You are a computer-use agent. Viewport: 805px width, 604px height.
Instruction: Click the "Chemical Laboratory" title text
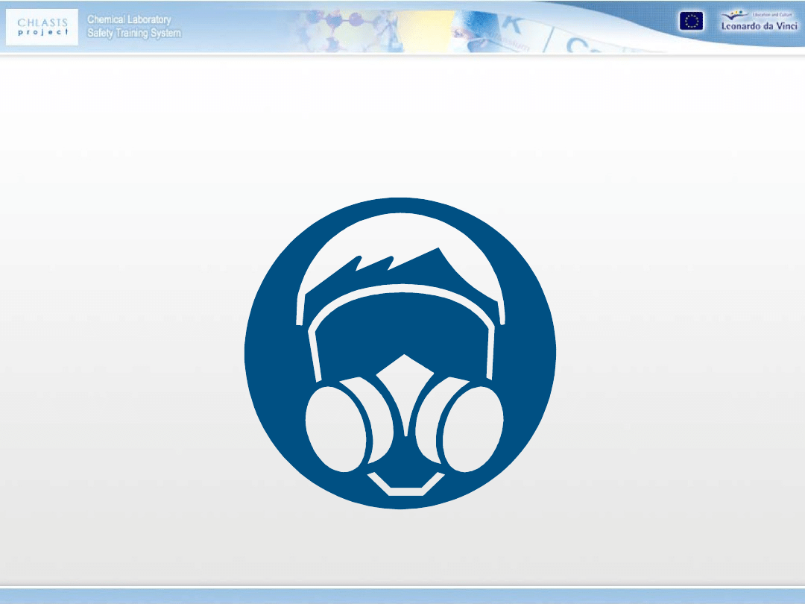pyautogui.click(x=129, y=19)
